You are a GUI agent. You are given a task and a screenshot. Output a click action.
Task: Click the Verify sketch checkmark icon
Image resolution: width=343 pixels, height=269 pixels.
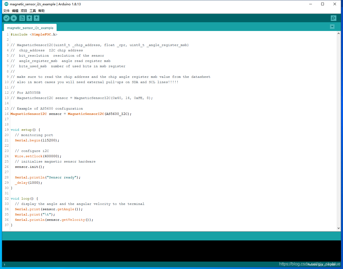6,18
